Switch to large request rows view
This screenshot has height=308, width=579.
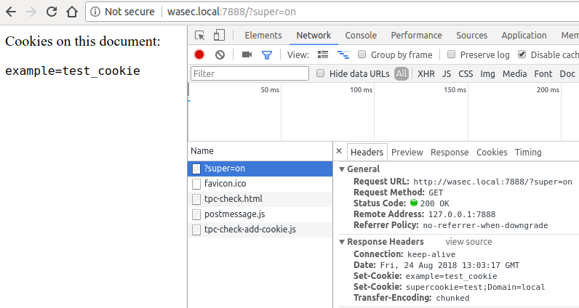coord(324,54)
